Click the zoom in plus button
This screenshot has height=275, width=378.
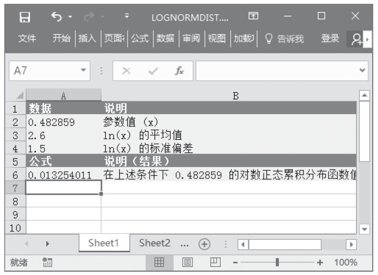click(x=320, y=262)
